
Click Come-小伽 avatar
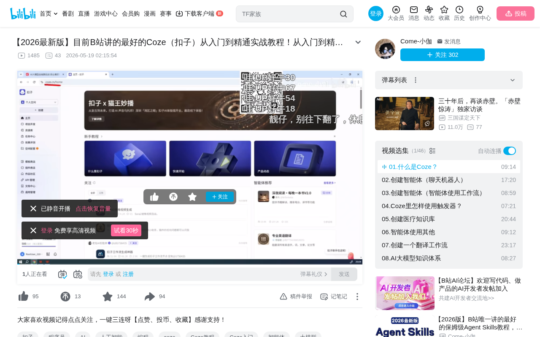tap(385, 49)
